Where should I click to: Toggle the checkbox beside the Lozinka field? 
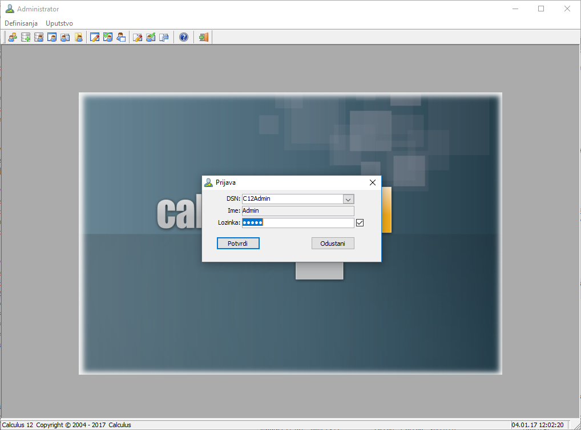[x=360, y=223]
